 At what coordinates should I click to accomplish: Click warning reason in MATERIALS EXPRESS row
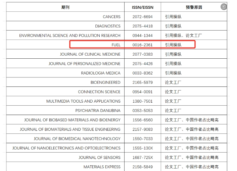point(191,167)
